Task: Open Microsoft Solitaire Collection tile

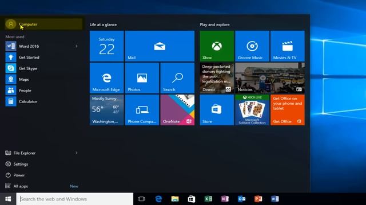Action: point(252,110)
